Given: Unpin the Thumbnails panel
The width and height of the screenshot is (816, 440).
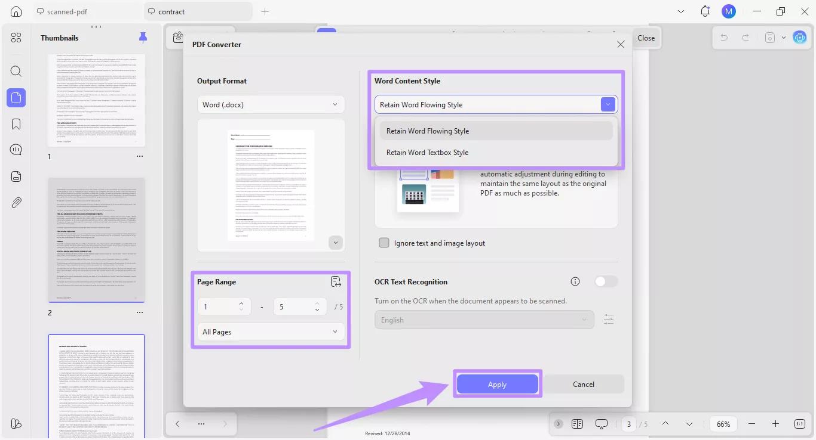Looking at the screenshot, I should tap(143, 37).
